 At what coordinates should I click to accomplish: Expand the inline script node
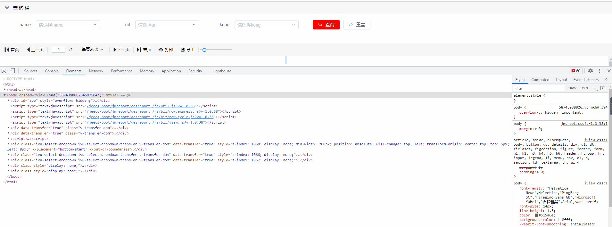point(9,139)
